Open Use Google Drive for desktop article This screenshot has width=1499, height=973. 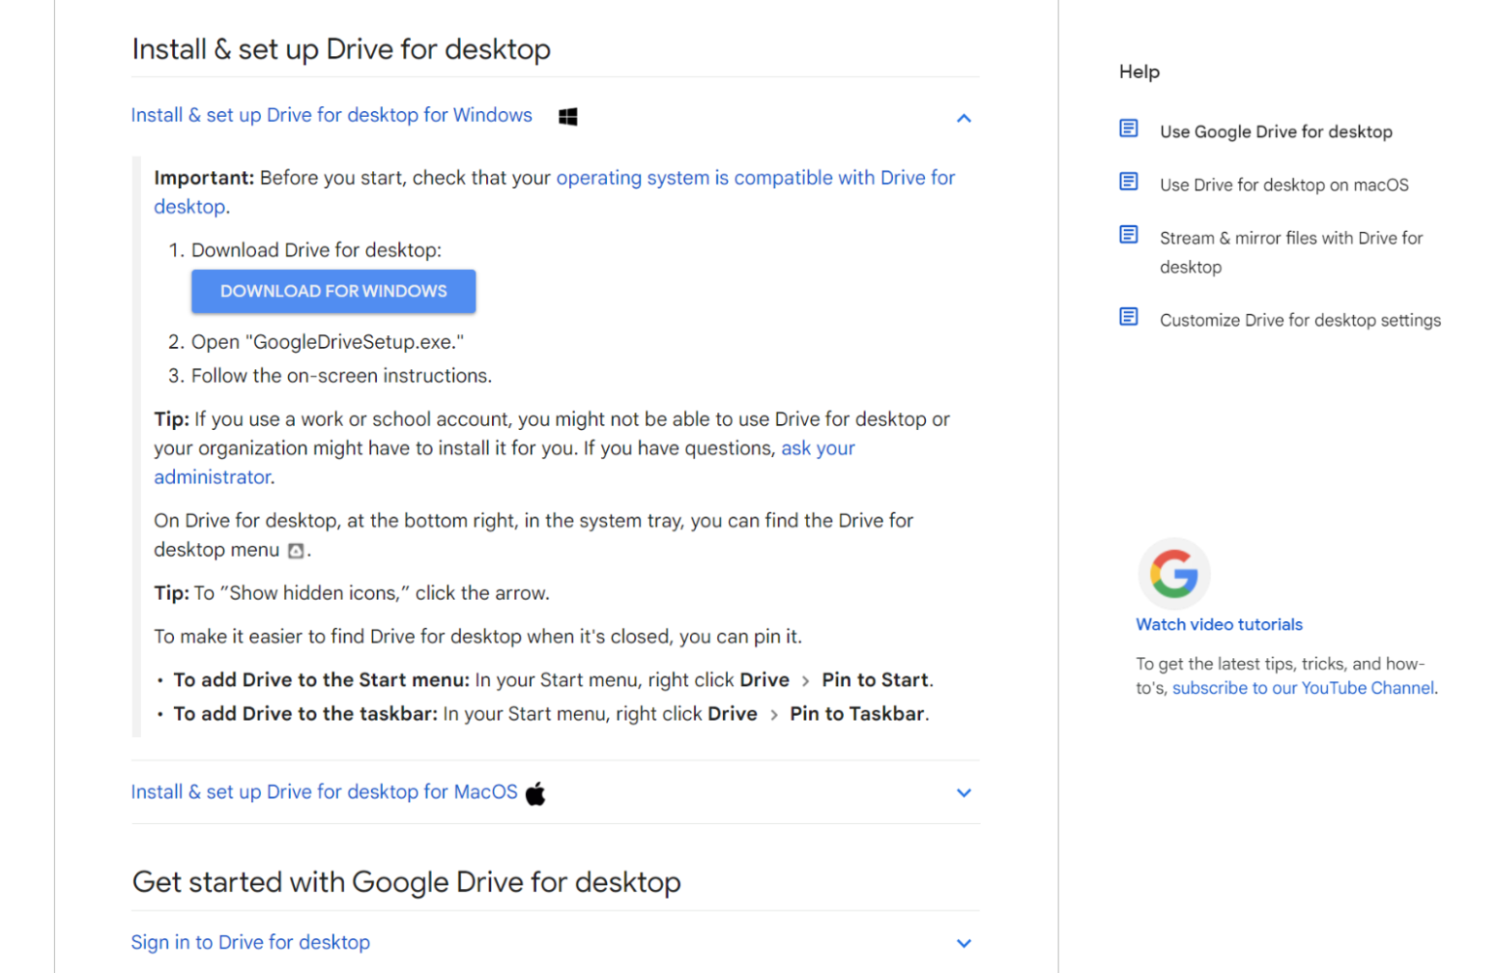[x=1276, y=131]
